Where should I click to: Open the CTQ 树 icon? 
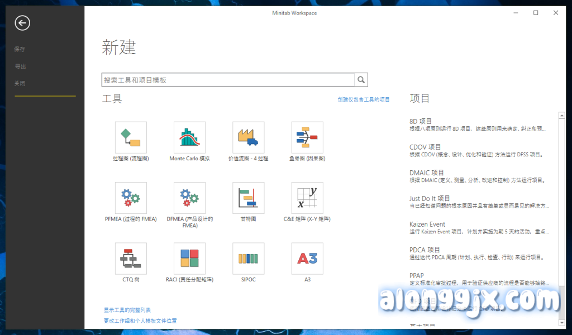131,258
